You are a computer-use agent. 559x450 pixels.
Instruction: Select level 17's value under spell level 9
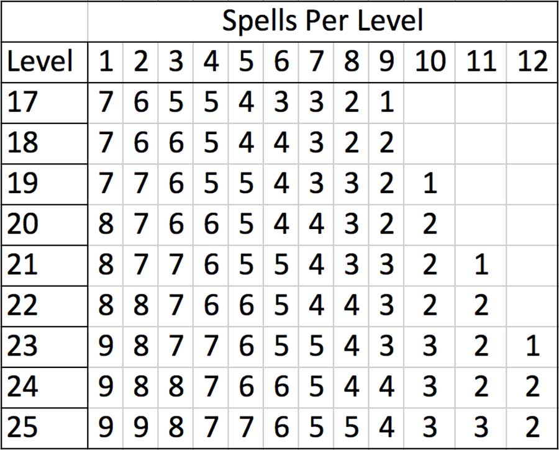pyautogui.click(x=386, y=102)
